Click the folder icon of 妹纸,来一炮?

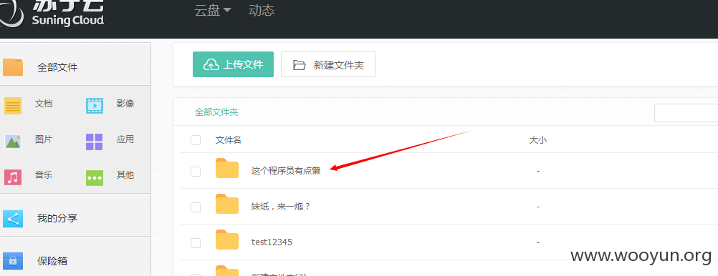227,204
